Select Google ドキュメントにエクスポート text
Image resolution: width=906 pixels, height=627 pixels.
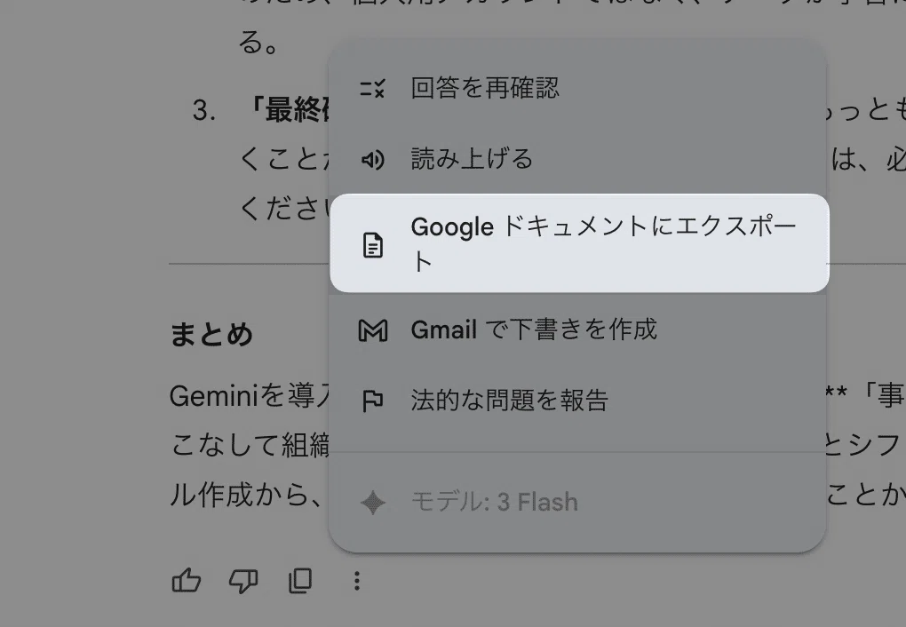click(604, 243)
